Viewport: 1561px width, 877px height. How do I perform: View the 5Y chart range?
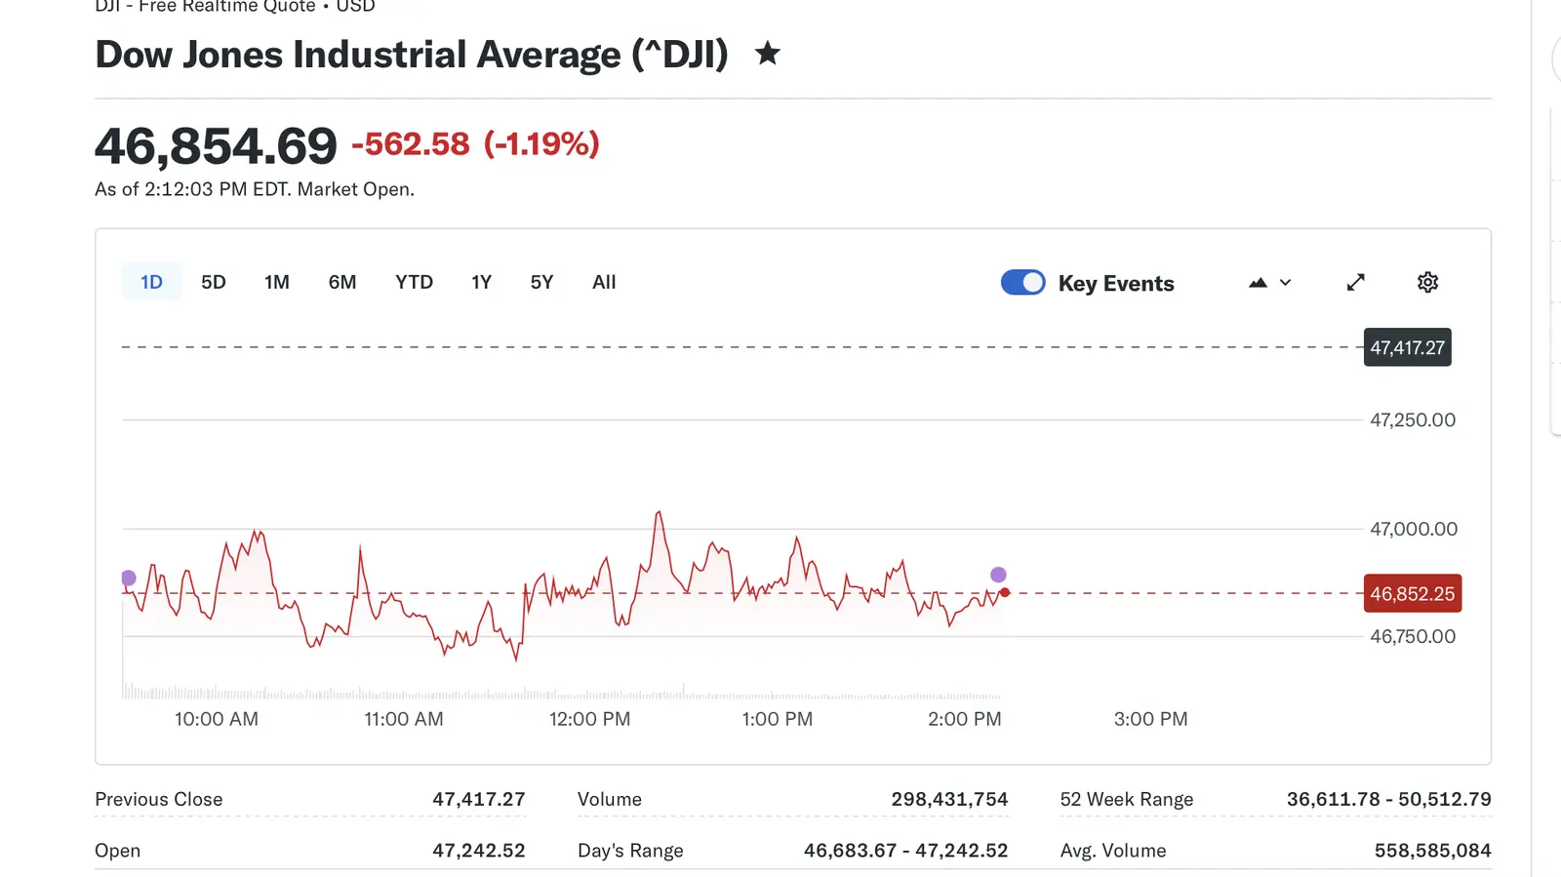(541, 282)
